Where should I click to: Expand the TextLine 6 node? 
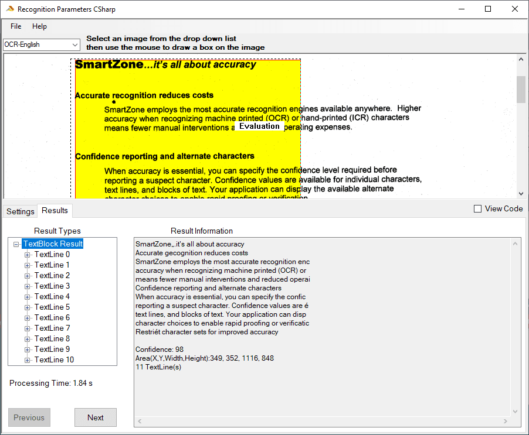click(27, 318)
